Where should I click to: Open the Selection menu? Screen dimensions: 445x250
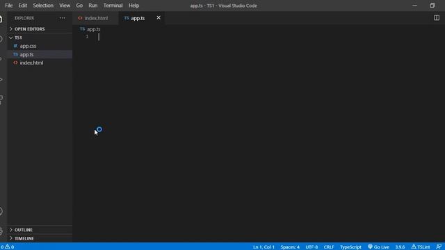(43, 6)
